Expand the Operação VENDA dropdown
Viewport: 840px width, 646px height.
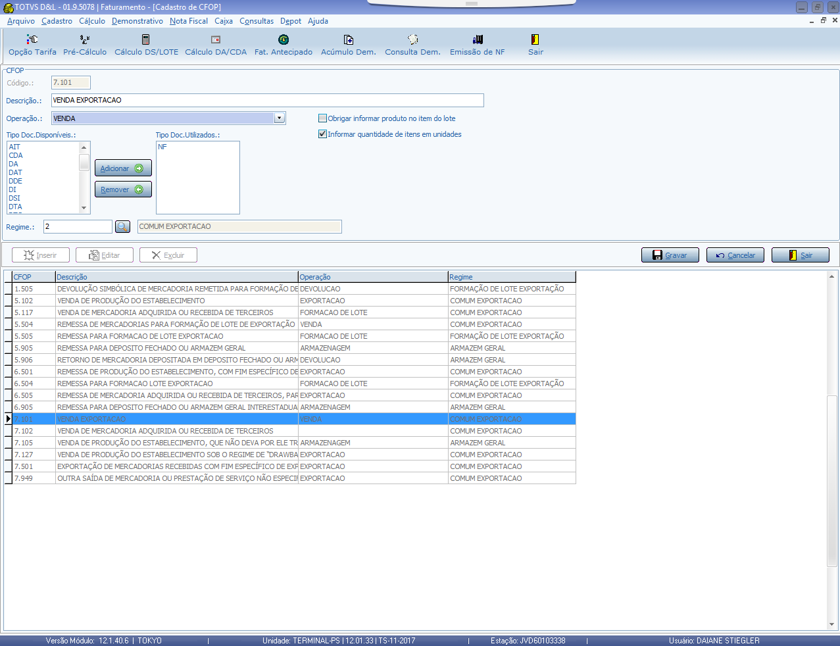280,118
